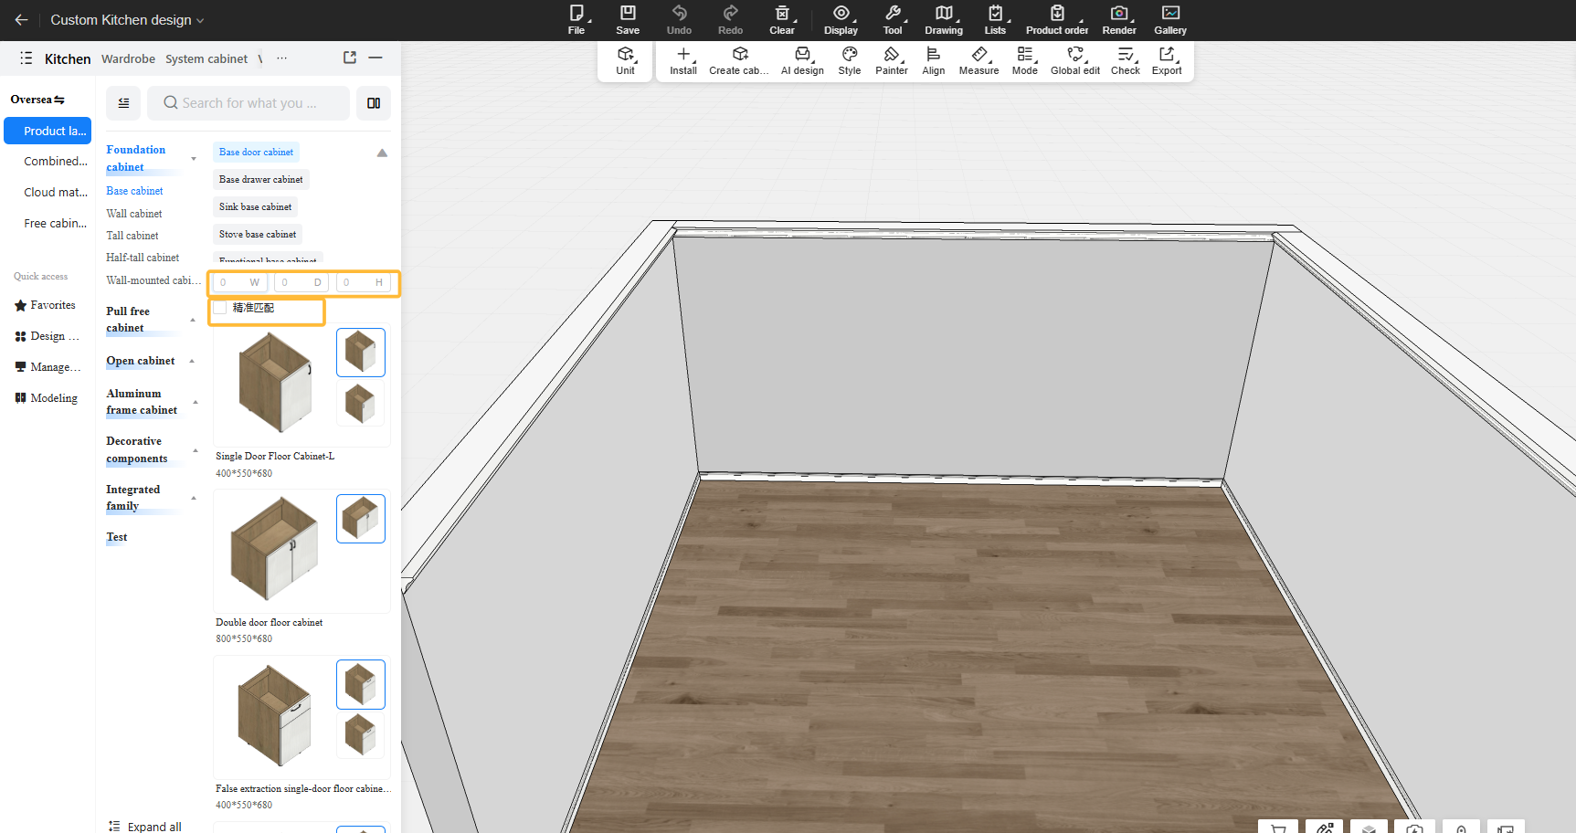Select the Product library section
The height and width of the screenshot is (833, 1576).
[x=48, y=131]
